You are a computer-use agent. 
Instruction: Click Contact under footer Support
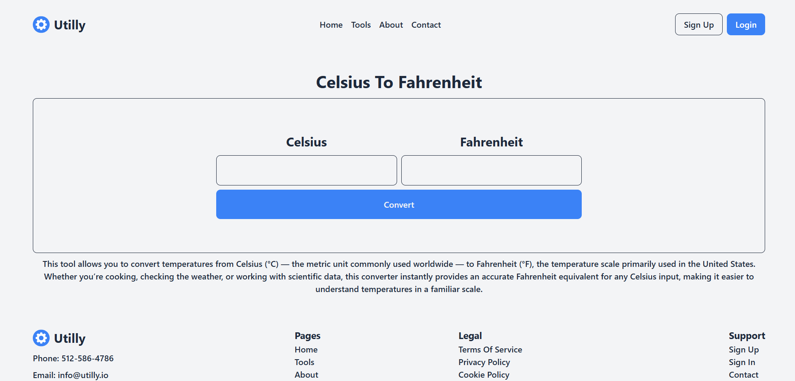pos(744,375)
